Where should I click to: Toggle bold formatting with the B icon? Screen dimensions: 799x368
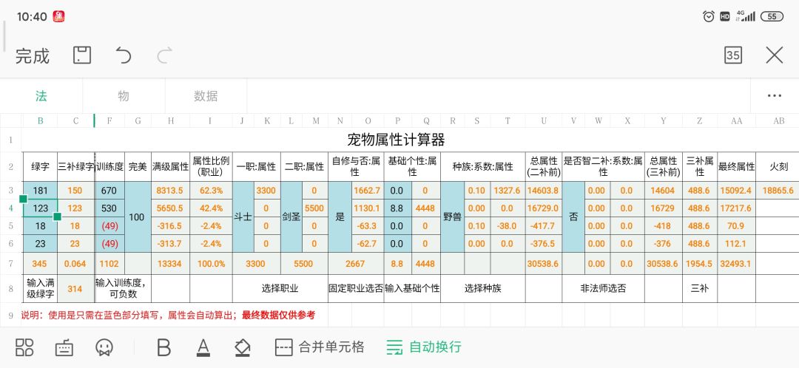(163, 347)
